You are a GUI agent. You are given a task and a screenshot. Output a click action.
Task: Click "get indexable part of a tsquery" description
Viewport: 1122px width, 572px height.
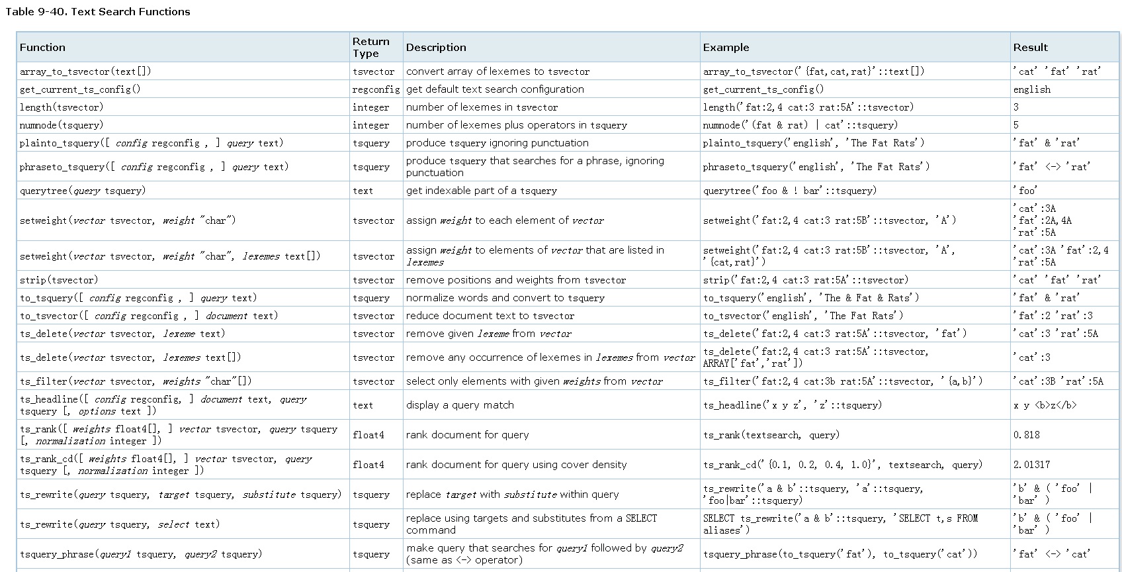pyautogui.click(x=481, y=191)
